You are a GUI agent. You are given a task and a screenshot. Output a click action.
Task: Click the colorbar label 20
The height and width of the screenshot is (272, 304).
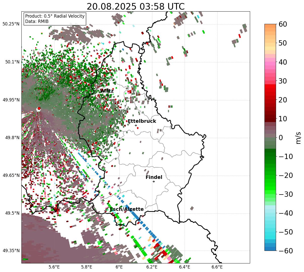(282, 100)
